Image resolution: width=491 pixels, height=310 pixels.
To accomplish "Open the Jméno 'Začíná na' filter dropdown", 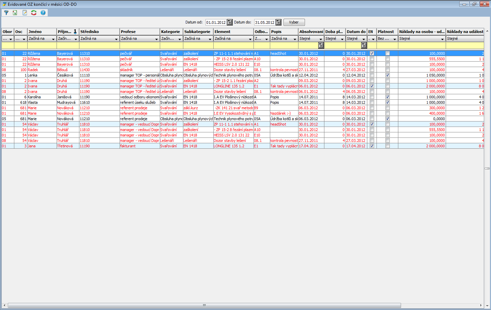I will pos(42,39).
